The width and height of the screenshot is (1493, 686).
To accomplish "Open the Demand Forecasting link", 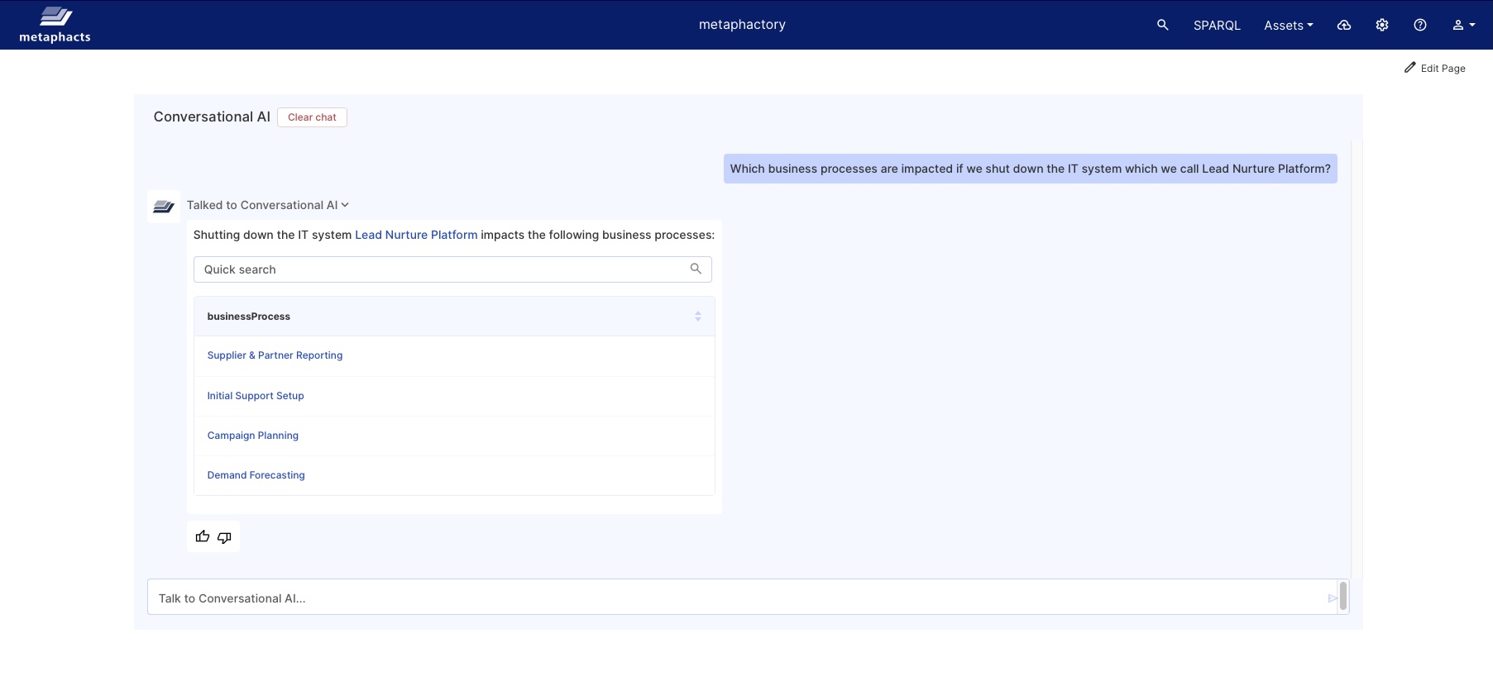I will coord(256,475).
